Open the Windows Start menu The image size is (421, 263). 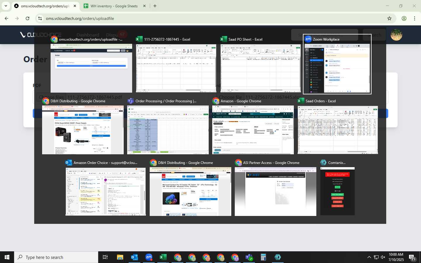(7, 257)
